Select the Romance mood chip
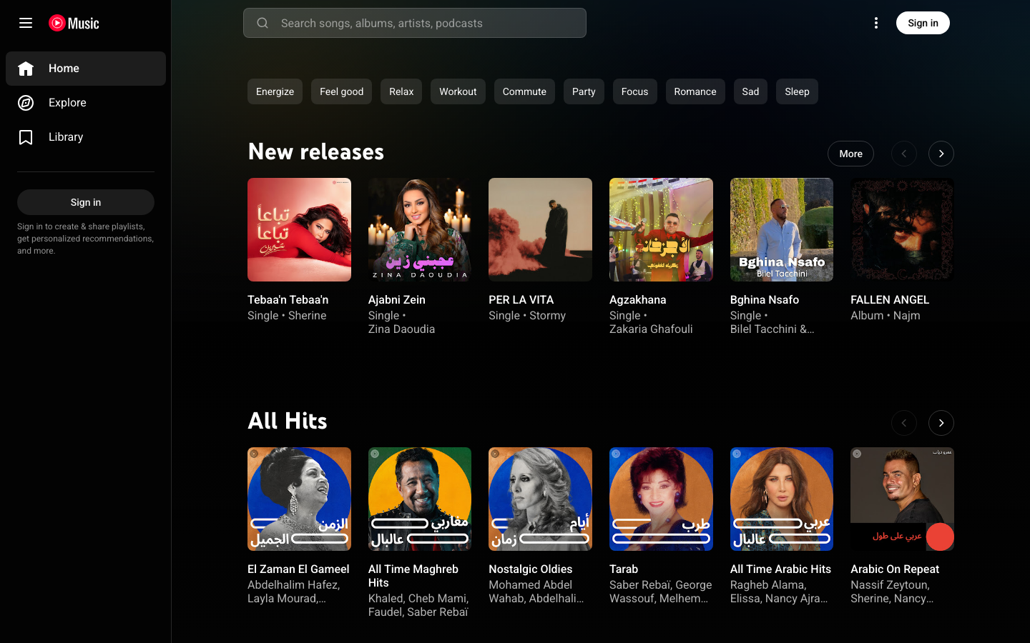The width and height of the screenshot is (1030, 643). pos(695,91)
